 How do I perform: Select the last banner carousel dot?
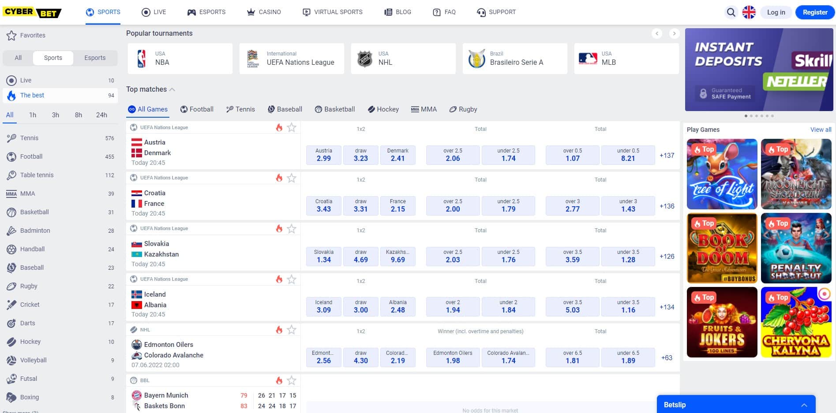pyautogui.click(x=772, y=116)
